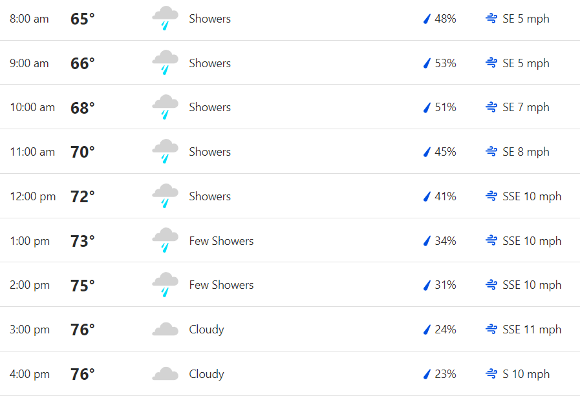
Task: Click the wind icon beside S 10 mph
Action: pos(491,373)
